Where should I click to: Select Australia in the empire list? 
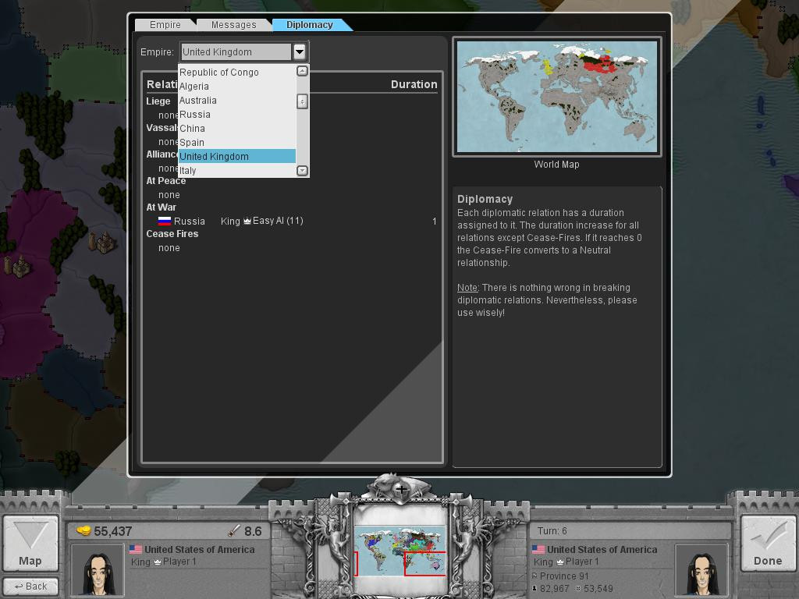click(237, 101)
